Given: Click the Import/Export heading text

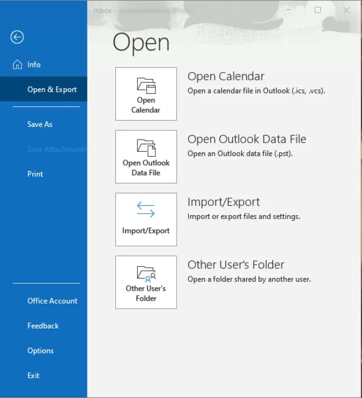Looking at the screenshot, I should (224, 202).
